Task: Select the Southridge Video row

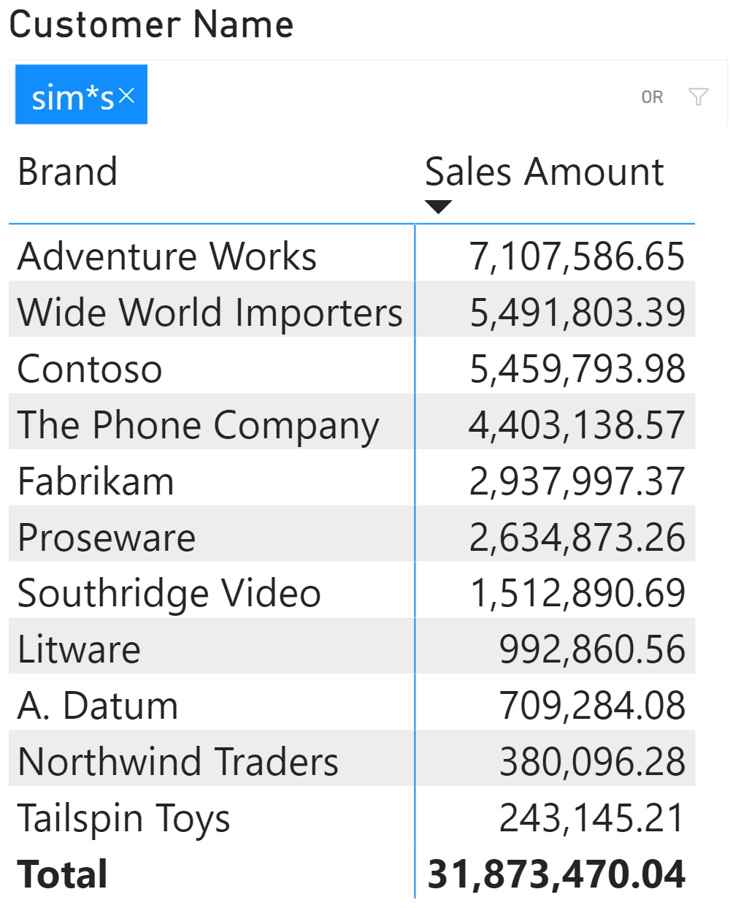Action: click(352, 593)
